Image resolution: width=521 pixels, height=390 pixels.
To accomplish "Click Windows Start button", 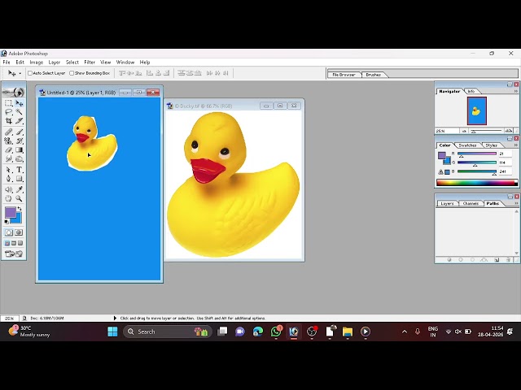I will click(112, 331).
